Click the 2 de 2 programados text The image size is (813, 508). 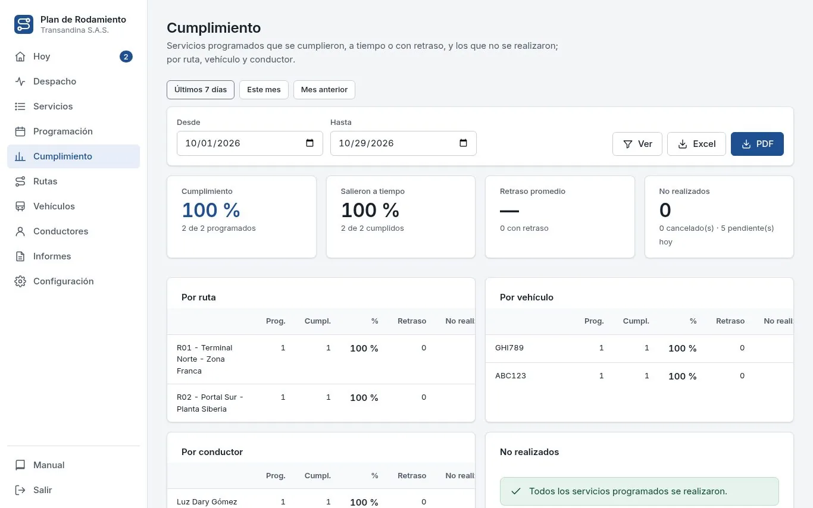click(218, 228)
